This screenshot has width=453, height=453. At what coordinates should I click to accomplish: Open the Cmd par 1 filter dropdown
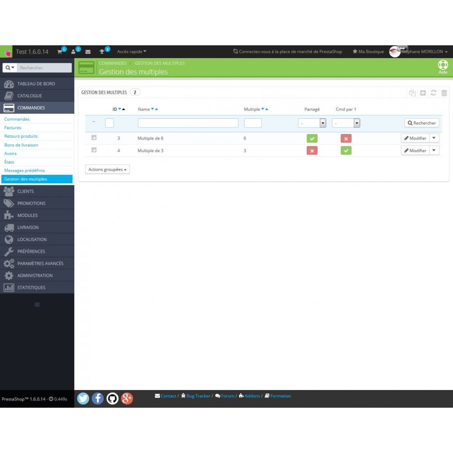[x=346, y=123]
